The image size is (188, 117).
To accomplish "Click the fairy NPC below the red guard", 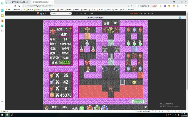I will coord(87,69).
